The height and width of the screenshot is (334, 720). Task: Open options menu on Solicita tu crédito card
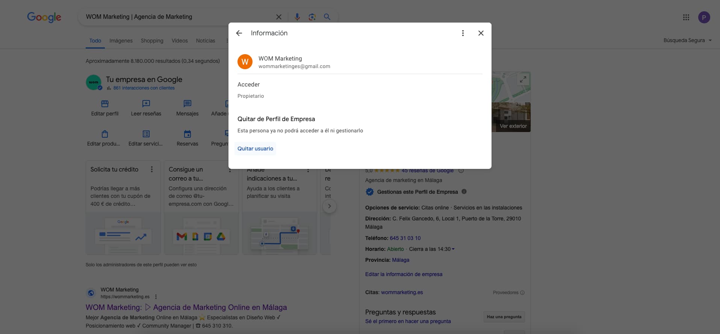point(152,169)
